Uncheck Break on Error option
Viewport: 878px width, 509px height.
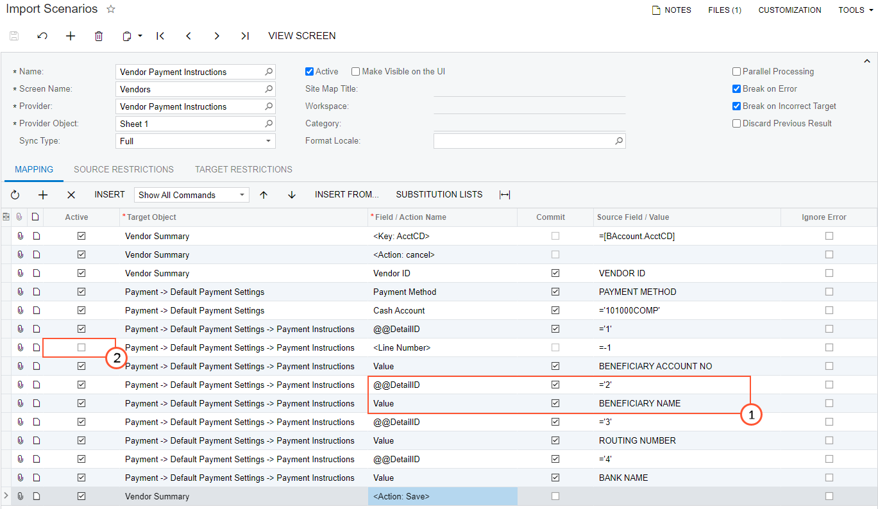click(737, 89)
